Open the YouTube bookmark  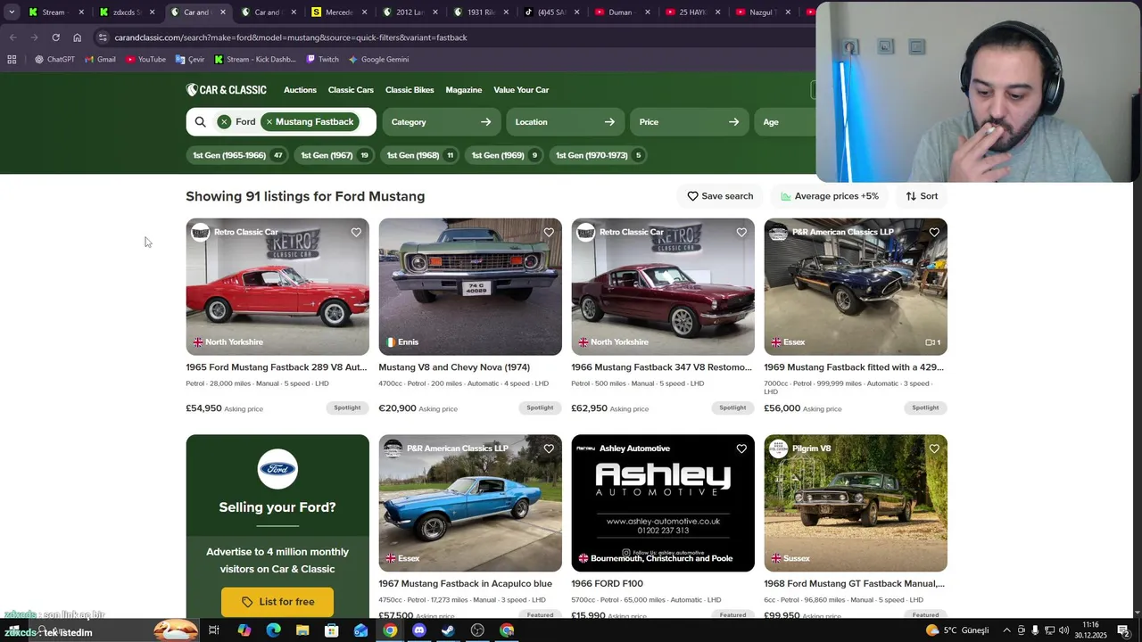tap(145, 60)
